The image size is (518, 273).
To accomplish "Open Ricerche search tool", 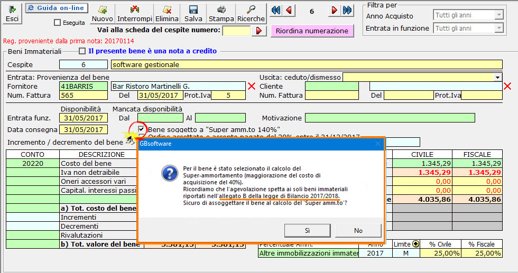I will click(251, 14).
